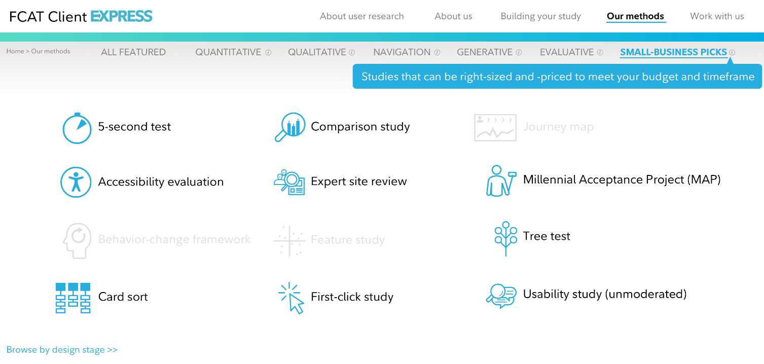Image resolution: width=764 pixels, height=364 pixels.
Task: Click the Accessibility evaluation person icon
Action: (x=76, y=182)
